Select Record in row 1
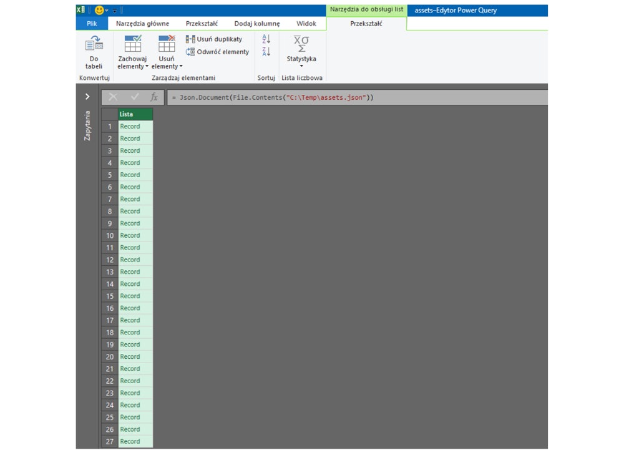Image resolution: width=624 pixels, height=468 pixels. 130,126
